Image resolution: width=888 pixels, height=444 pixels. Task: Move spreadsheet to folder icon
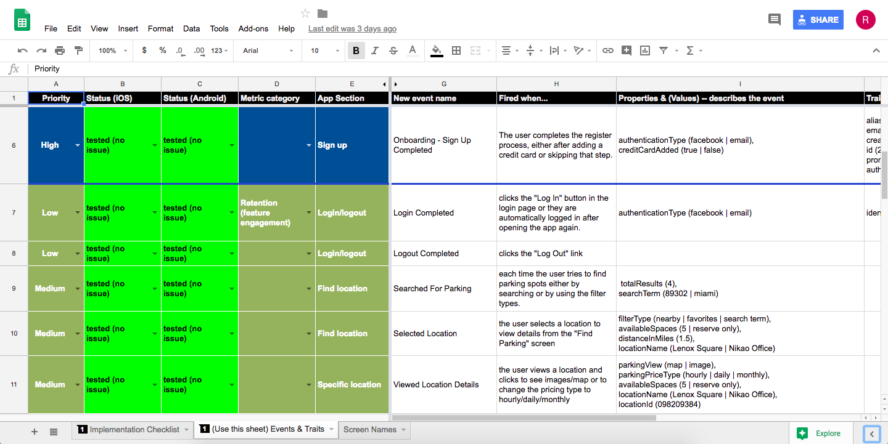[323, 14]
